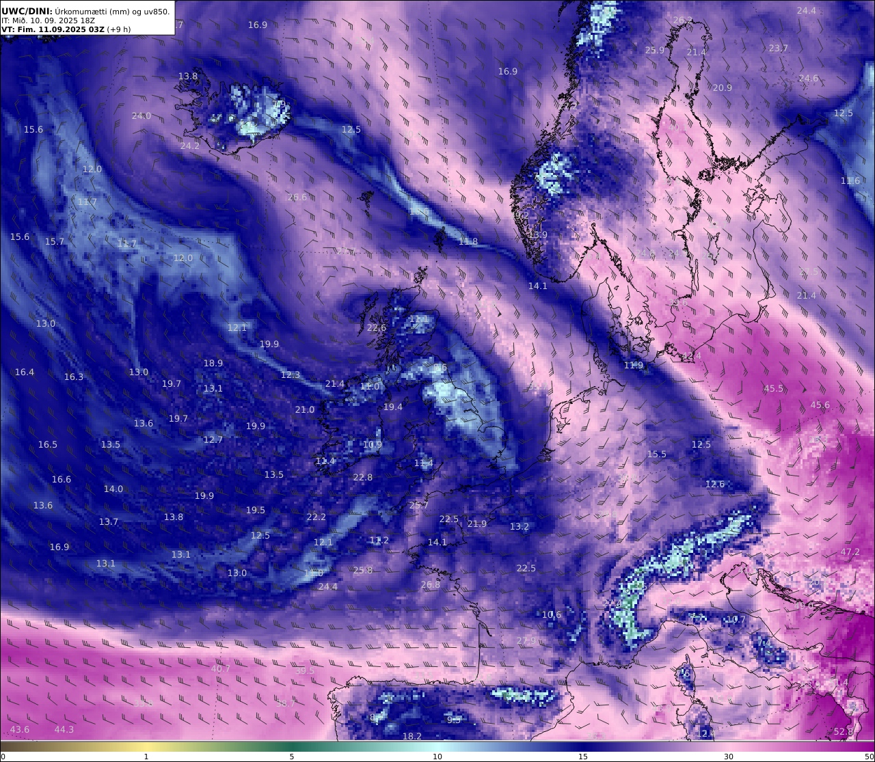Select the 20.9 value over Finland
875x762 pixels.
point(723,88)
